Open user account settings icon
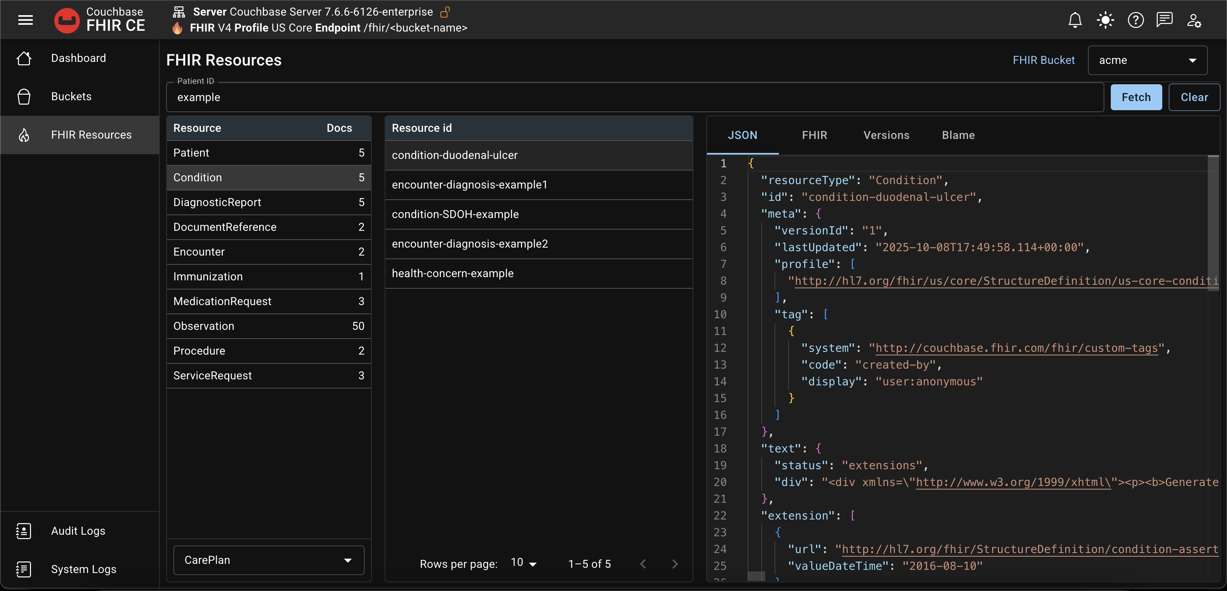Image resolution: width=1227 pixels, height=591 pixels. [1194, 20]
